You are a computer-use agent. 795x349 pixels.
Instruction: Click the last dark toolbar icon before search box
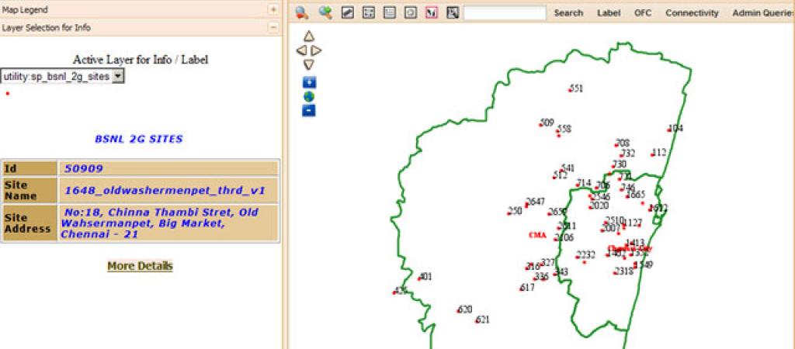click(x=453, y=13)
